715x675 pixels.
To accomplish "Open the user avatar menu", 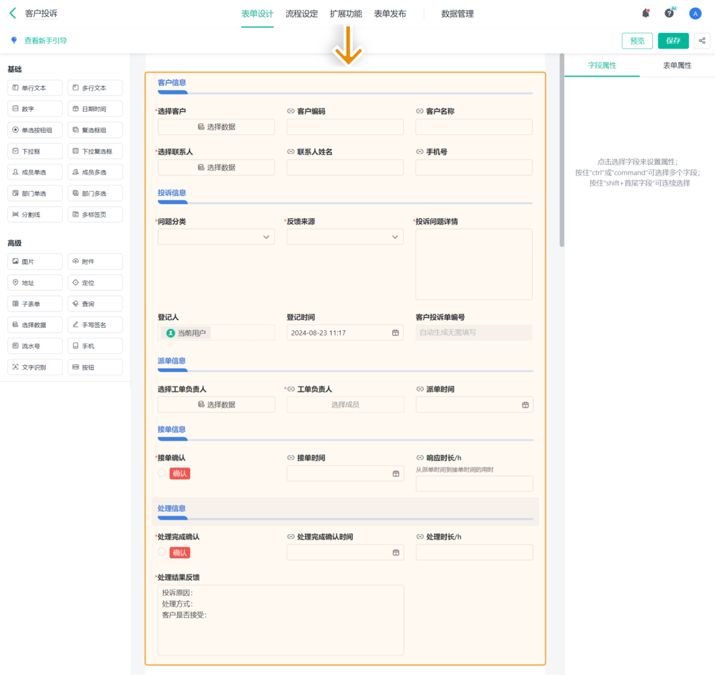I will [695, 13].
